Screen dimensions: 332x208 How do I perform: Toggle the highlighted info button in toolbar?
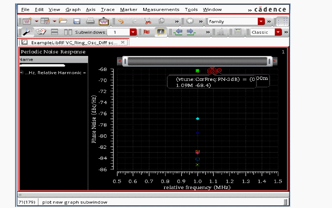pyautogui.click(x=161, y=32)
